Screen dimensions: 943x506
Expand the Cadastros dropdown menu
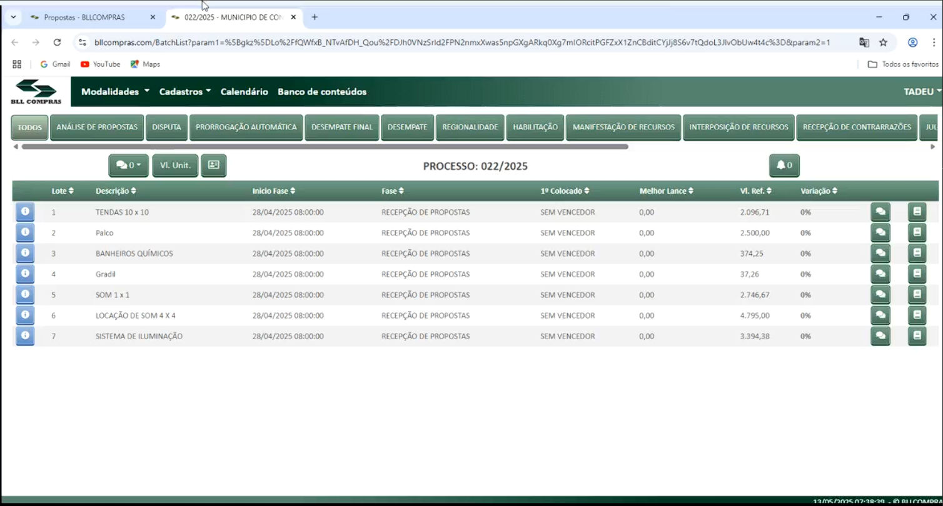point(184,92)
